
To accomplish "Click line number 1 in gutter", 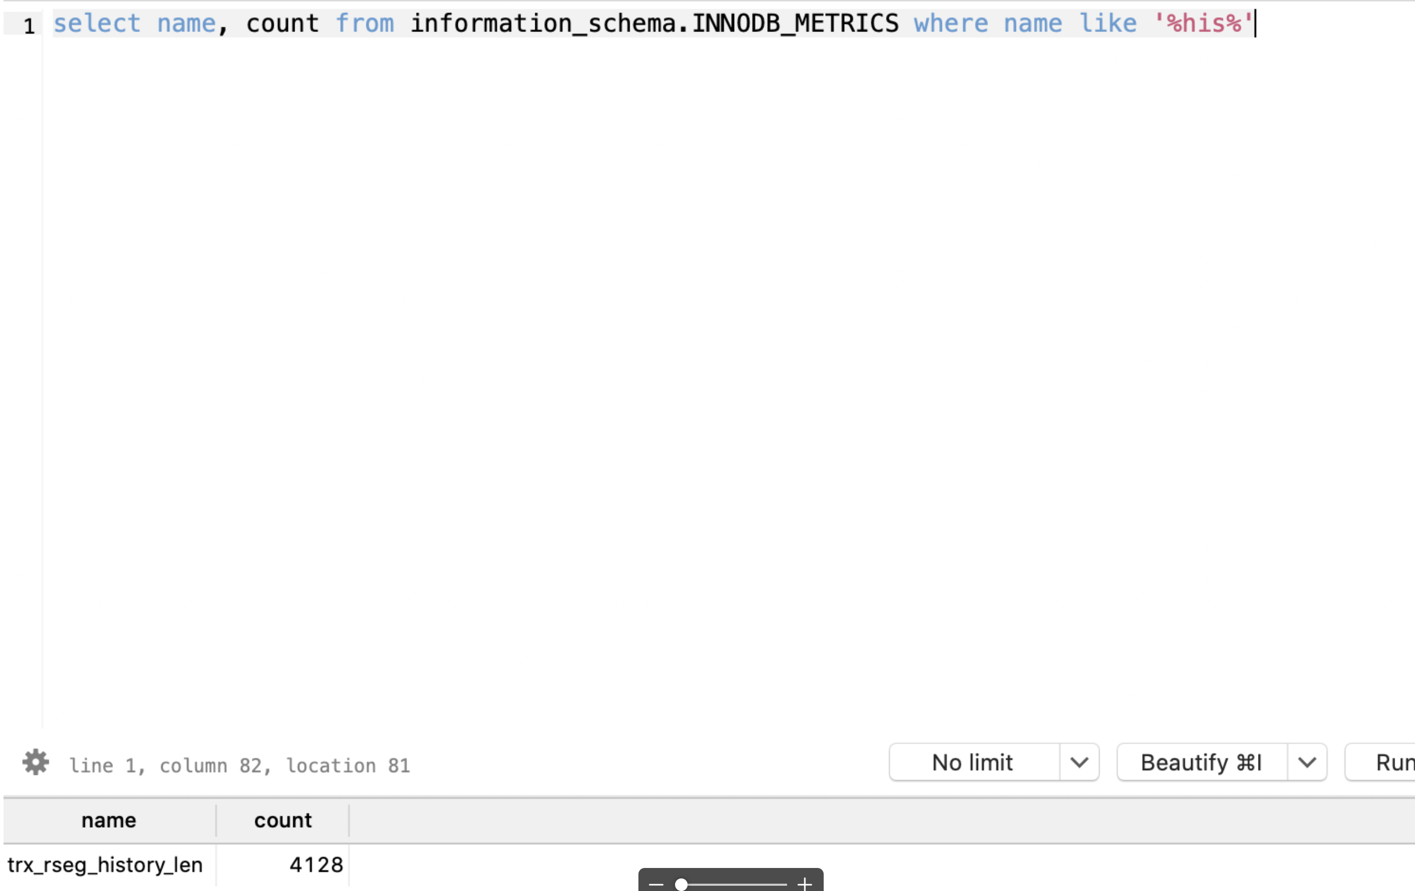I will [29, 26].
